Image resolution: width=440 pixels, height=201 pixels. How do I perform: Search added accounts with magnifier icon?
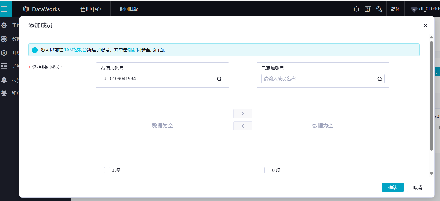[x=380, y=79]
